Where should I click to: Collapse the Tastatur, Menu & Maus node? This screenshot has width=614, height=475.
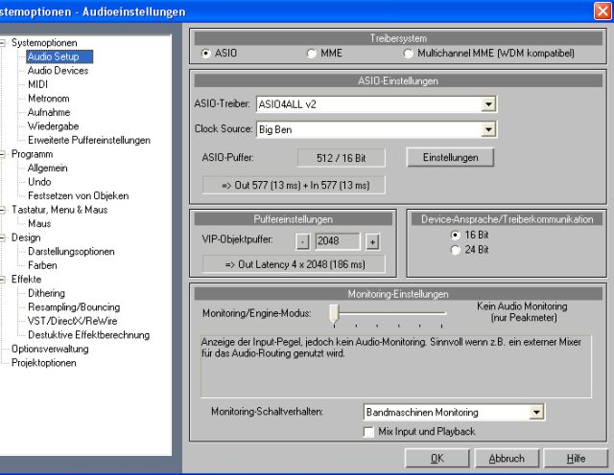[x=2, y=210]
